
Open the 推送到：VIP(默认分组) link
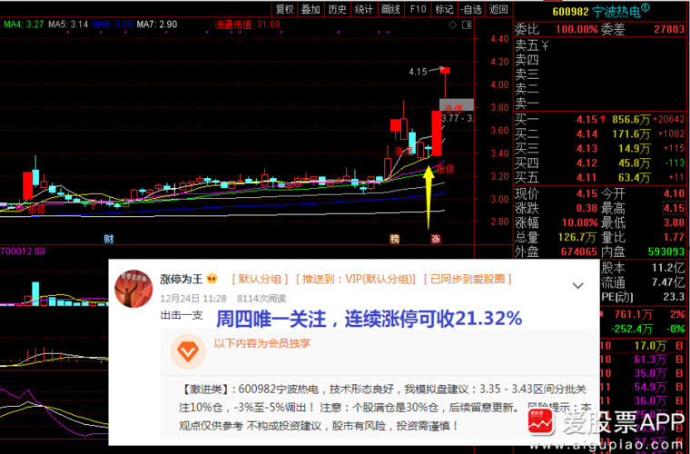tap(356, 279)
